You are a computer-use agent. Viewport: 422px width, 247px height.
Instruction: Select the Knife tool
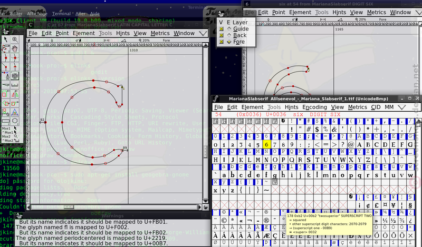coord(6,85)
